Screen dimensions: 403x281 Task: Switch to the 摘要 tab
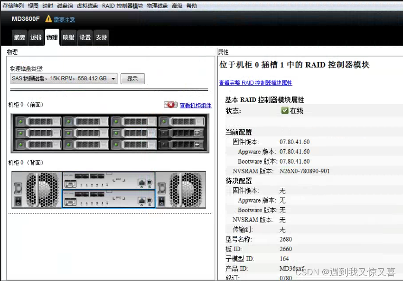(x=19, y=38)
